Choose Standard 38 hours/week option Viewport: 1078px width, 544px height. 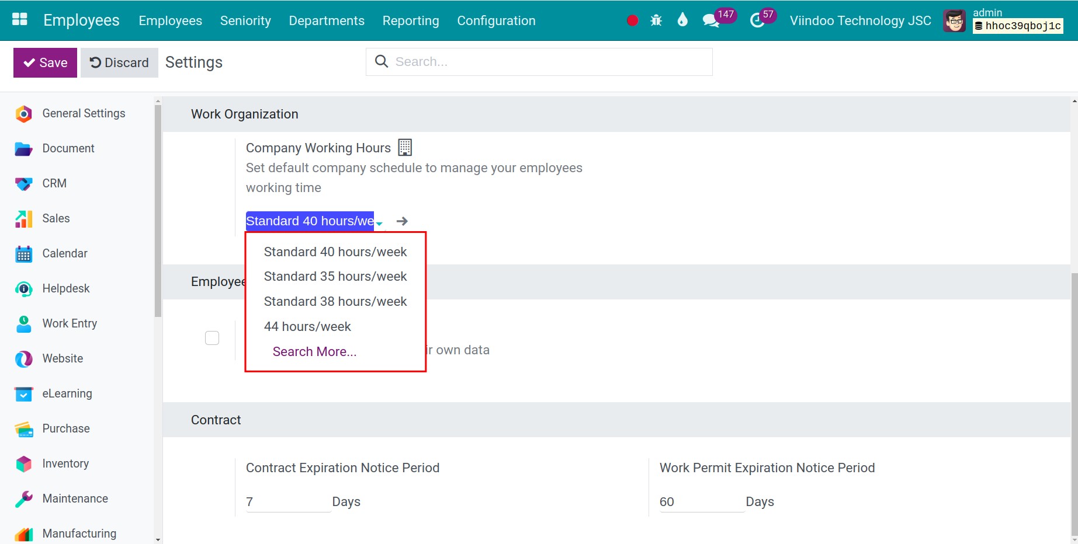(335, 302)
